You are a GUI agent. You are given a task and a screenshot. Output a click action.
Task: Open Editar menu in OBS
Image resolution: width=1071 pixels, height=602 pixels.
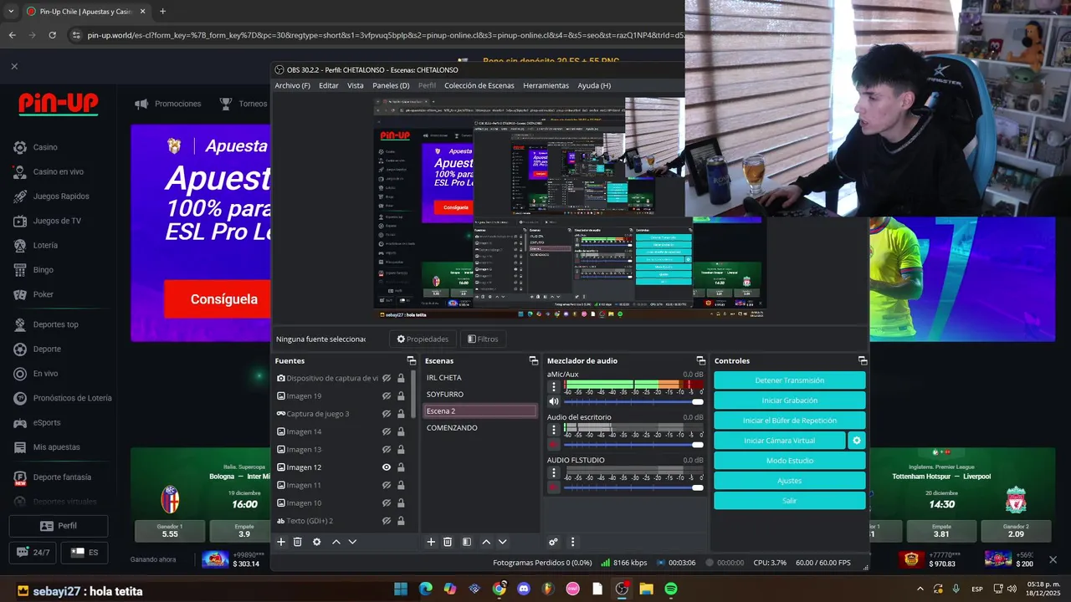click(x=329, y=85)
